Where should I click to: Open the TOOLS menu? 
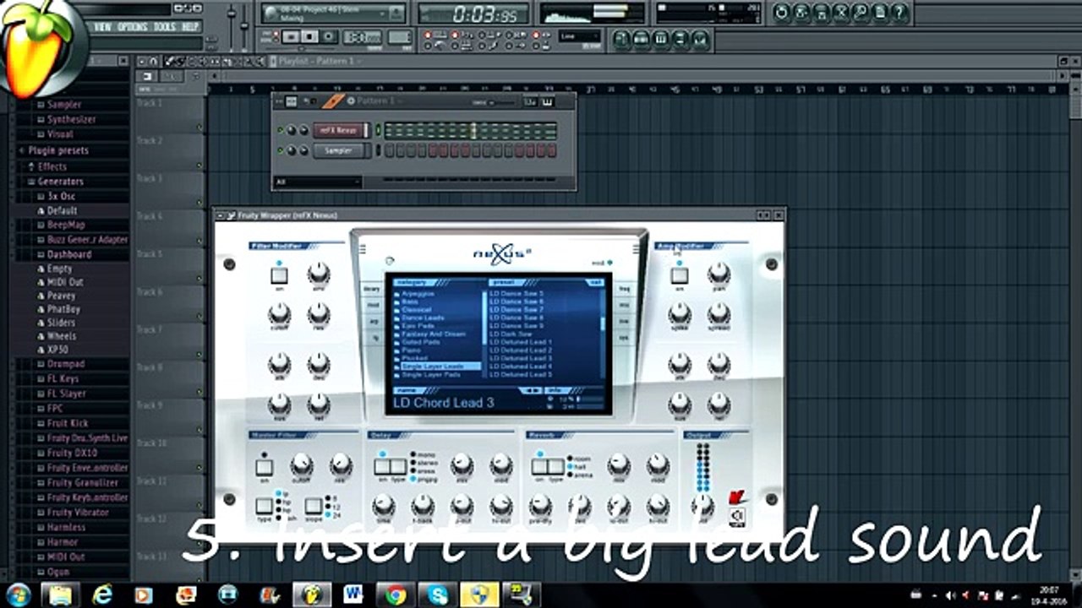(x=165, y=27)
